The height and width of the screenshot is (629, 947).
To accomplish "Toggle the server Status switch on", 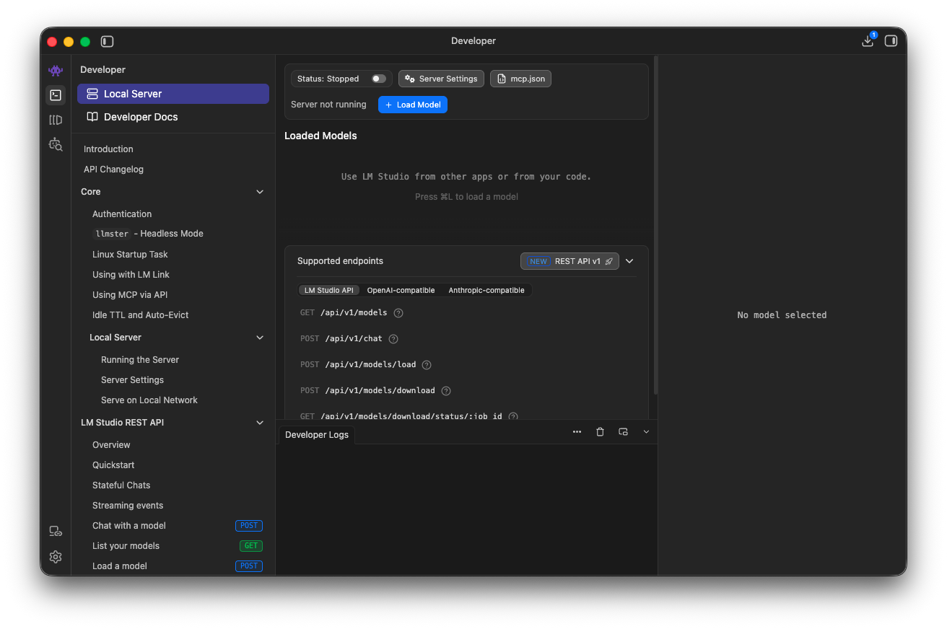I will pos(379,79).
